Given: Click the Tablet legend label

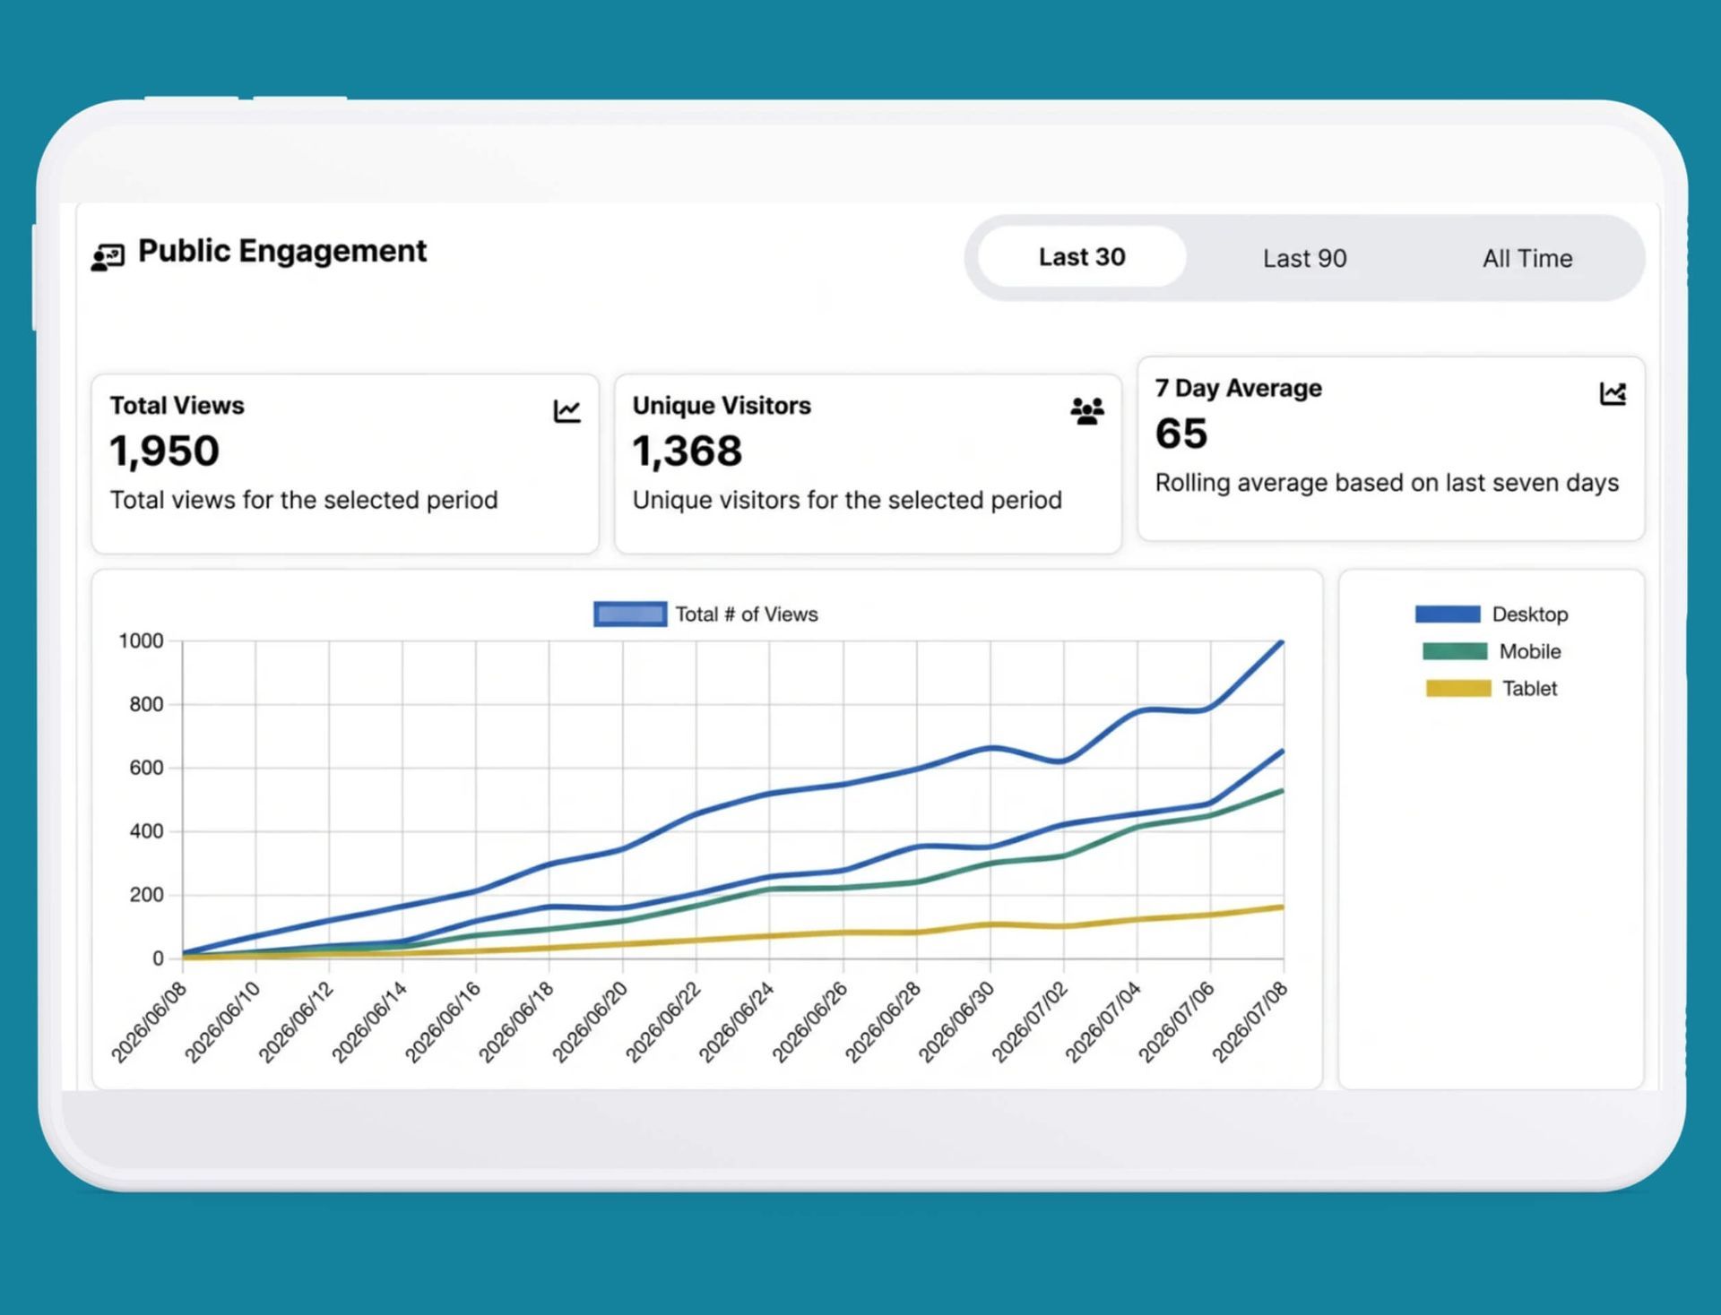Looking at the screenshot, I should click(1529, 688).
